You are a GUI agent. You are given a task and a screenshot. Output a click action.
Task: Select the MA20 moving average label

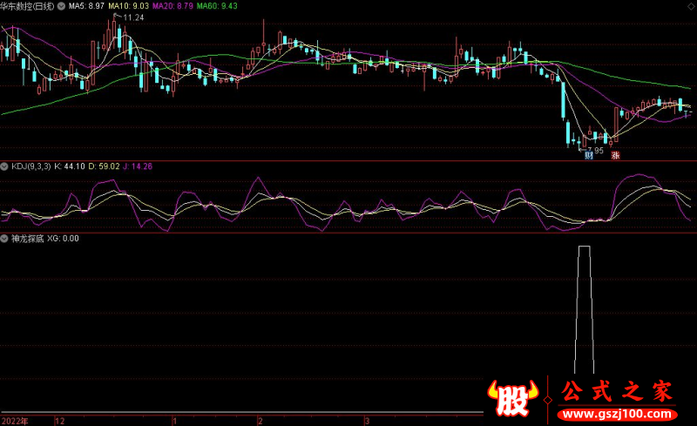(x=173, y=5)
